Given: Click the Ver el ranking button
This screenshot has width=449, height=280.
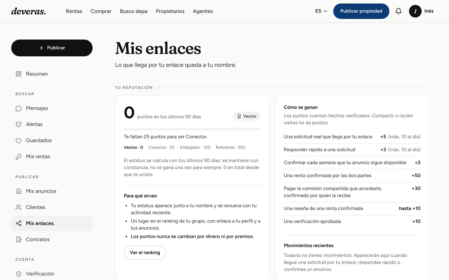Looking at the screenshot, I should (145, 253).
